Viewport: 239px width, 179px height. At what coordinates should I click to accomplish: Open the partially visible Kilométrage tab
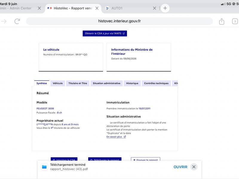coord(175,83)
